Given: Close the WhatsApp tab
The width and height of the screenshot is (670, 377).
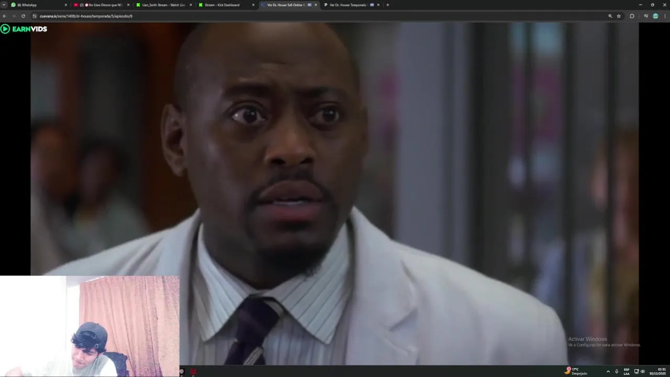Looking at the screenshot, I should [66, 5].
